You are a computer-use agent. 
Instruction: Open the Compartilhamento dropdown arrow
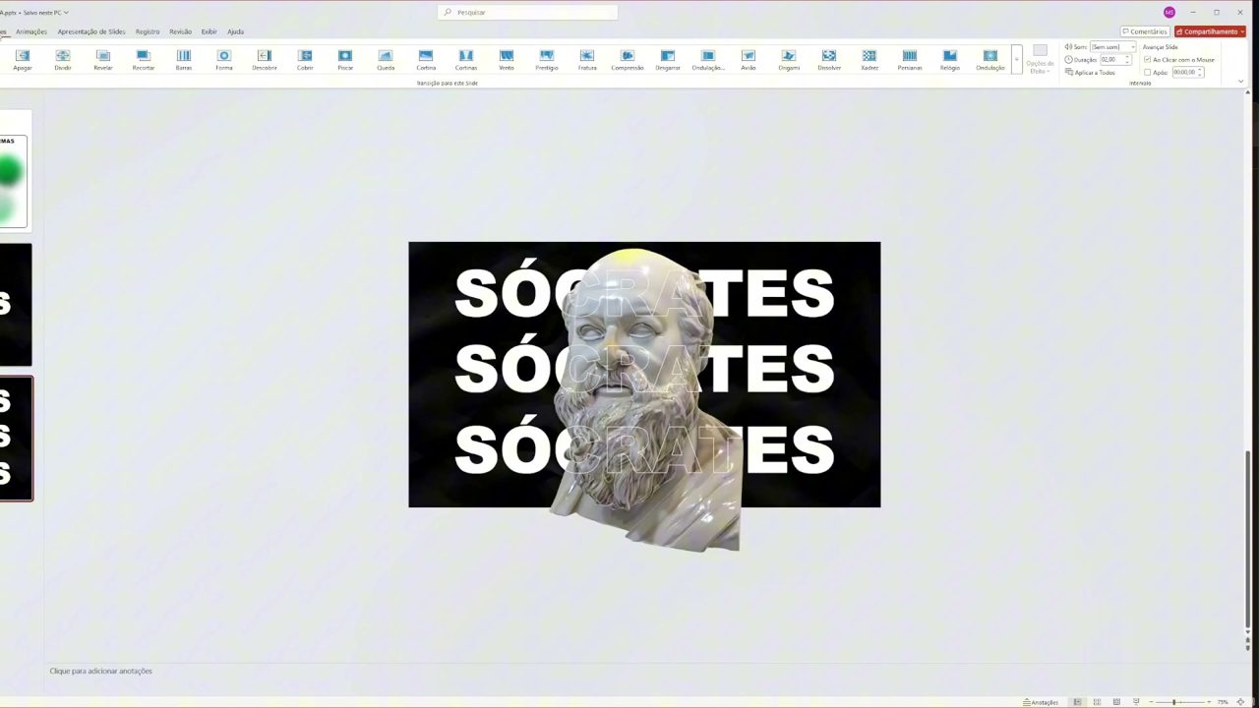[1242, 31]
